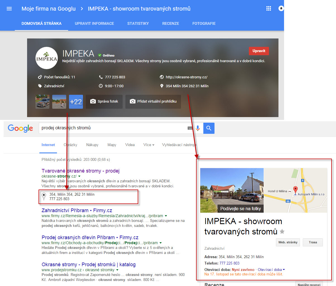This screenshot has width=336, height=286.
Task: Click the red map pin marker
Action: [296, 190]
